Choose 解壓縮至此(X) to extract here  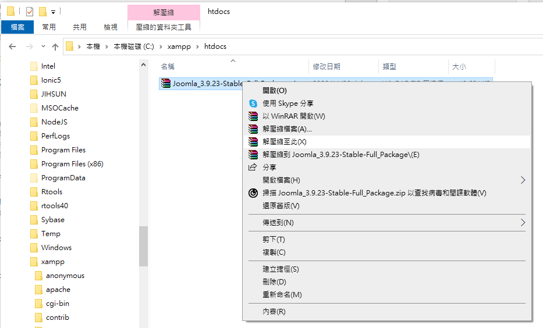pyautogui.click(x=387, y=142)
